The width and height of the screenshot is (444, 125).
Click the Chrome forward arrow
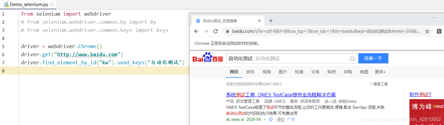tap(206, 31)
